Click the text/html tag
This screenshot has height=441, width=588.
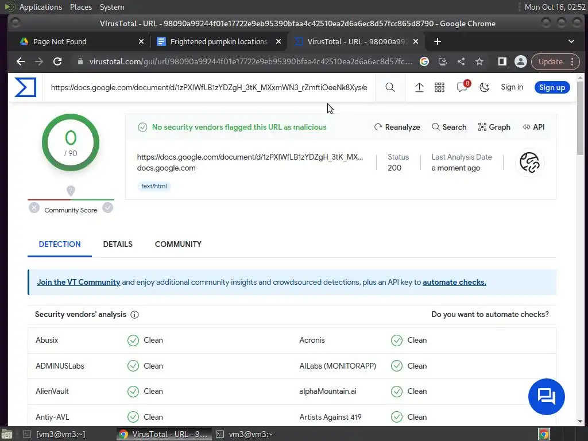click(x=154, y=186)
